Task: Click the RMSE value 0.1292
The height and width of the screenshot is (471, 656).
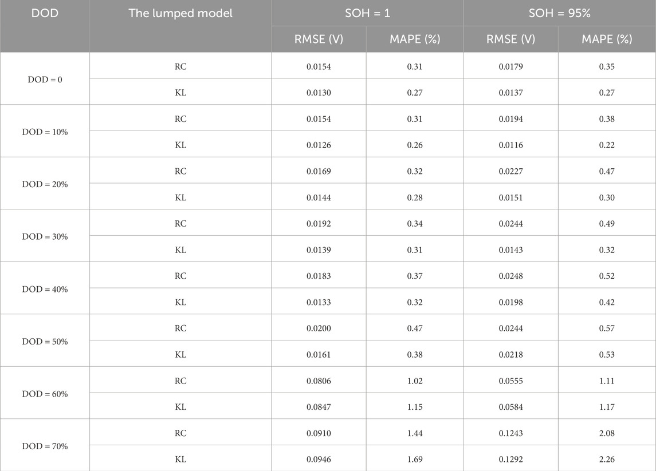Action: click(510, 460)
